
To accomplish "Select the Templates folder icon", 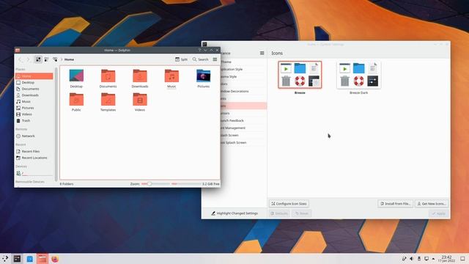I will pyautogui.click(x=108, y=99).
